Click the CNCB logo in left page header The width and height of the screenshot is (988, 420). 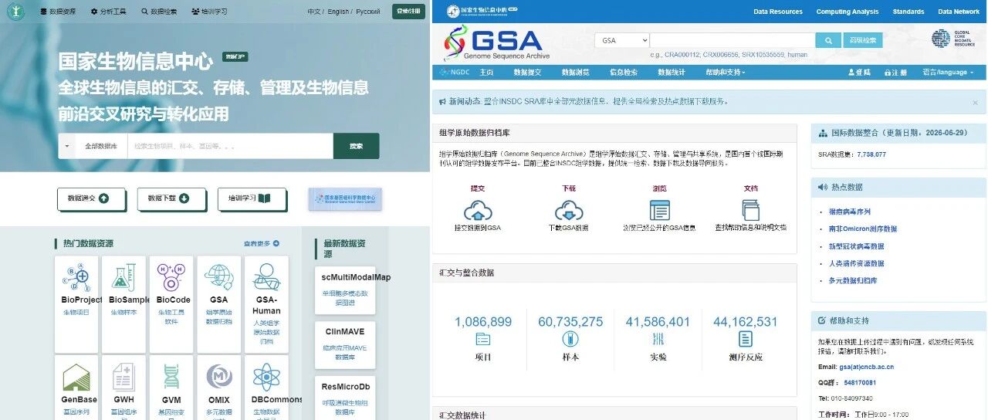point(15,12)
